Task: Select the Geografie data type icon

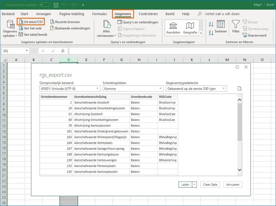Action: pos(190,24)
